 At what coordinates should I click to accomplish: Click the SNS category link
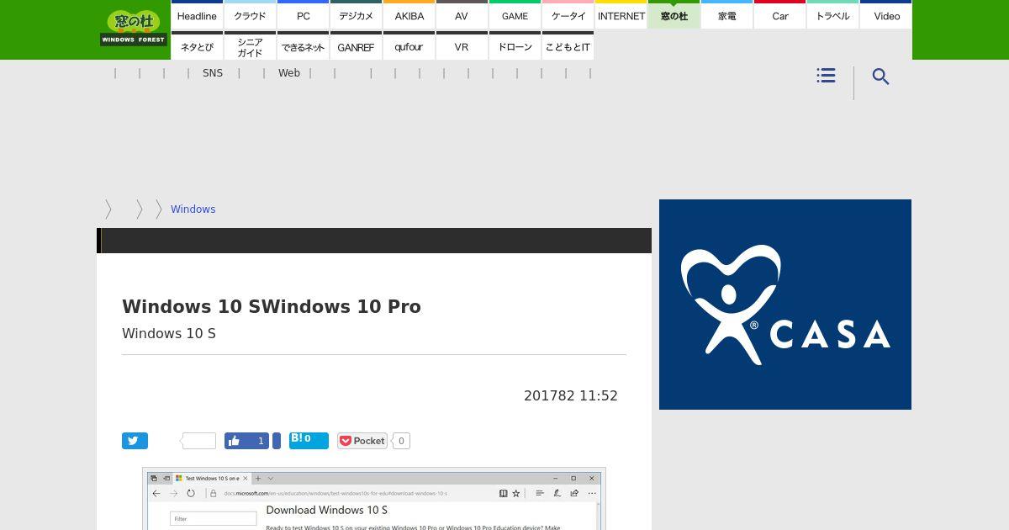213,73
